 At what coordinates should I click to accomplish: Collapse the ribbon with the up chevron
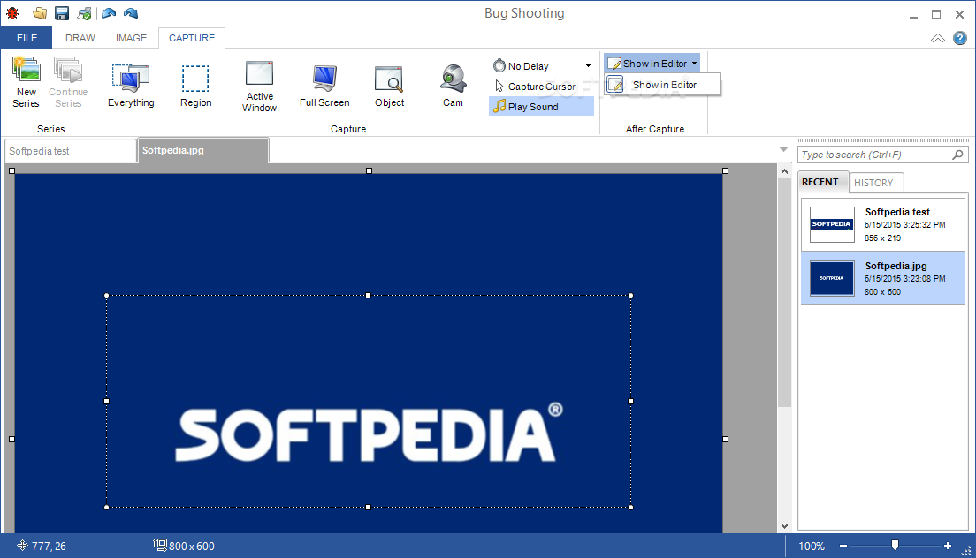937,39
